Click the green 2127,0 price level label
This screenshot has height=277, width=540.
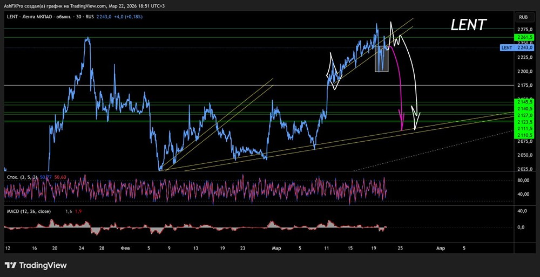click(524, 115)
